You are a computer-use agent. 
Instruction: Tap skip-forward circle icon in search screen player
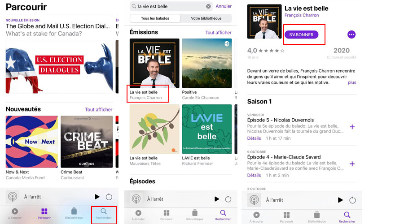point(228,199)
